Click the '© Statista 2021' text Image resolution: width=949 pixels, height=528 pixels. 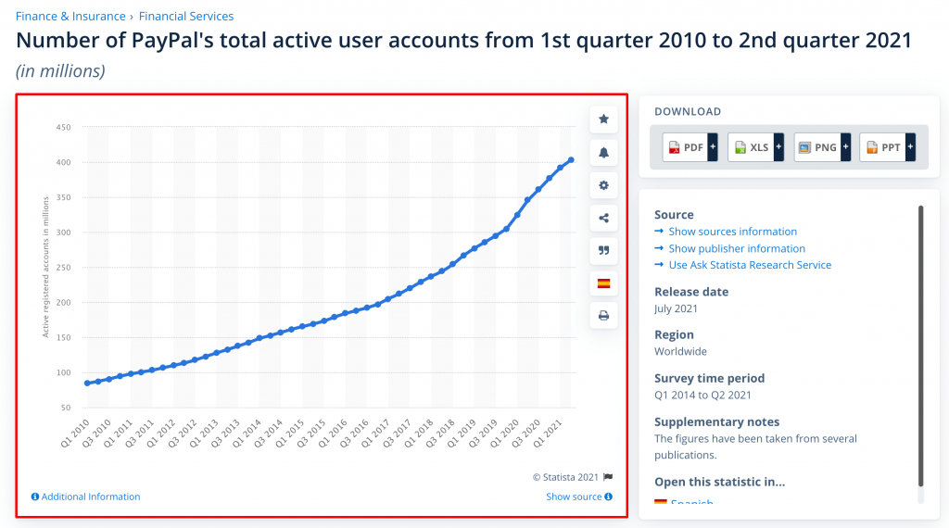[565, 477]
